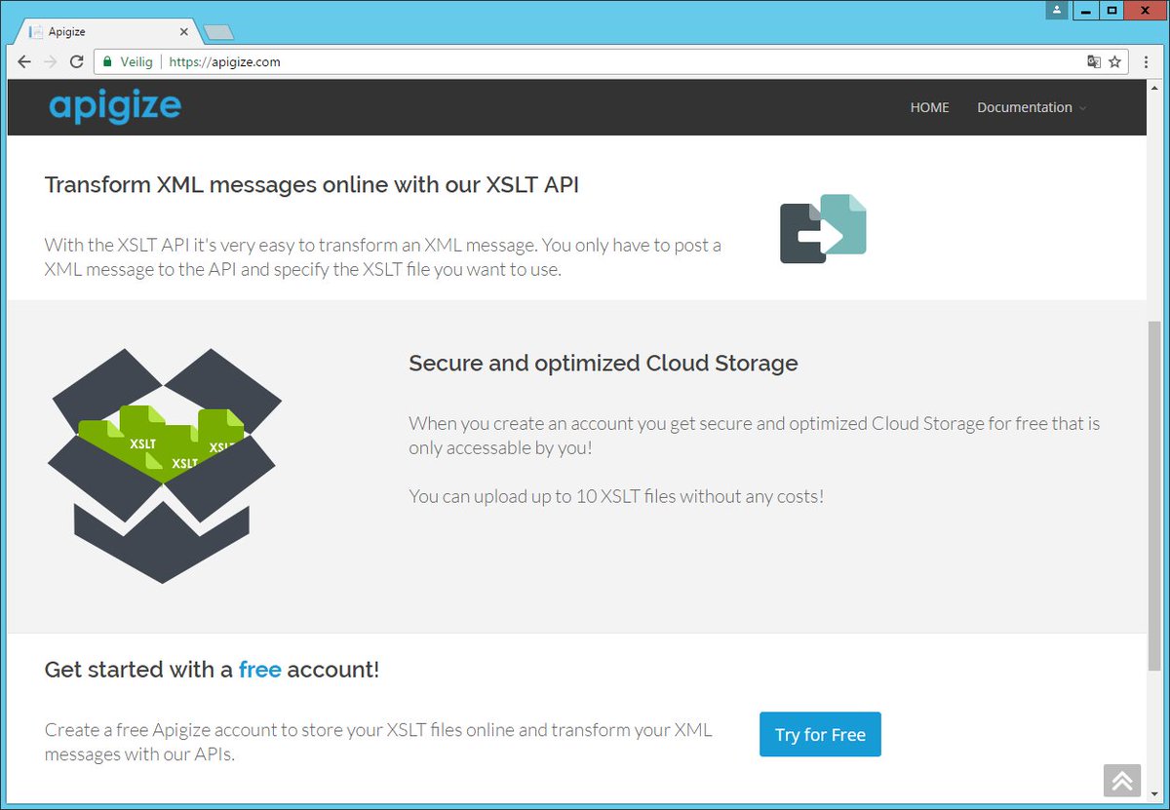Open a new tab button
The image size is (1170, 810).
tap(218, 32)
